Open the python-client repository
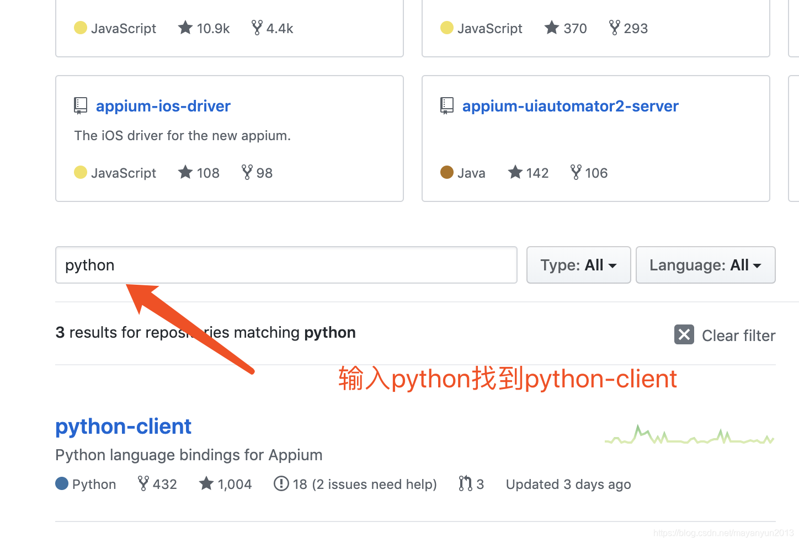The image size is (799, 543). click(x=123, y=426)
